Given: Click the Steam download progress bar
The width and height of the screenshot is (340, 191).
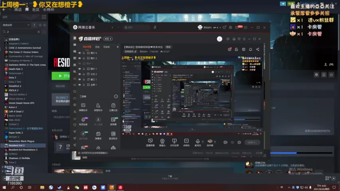Looking at the screenshot, I should pyautogui.click(x=301, y=153).
